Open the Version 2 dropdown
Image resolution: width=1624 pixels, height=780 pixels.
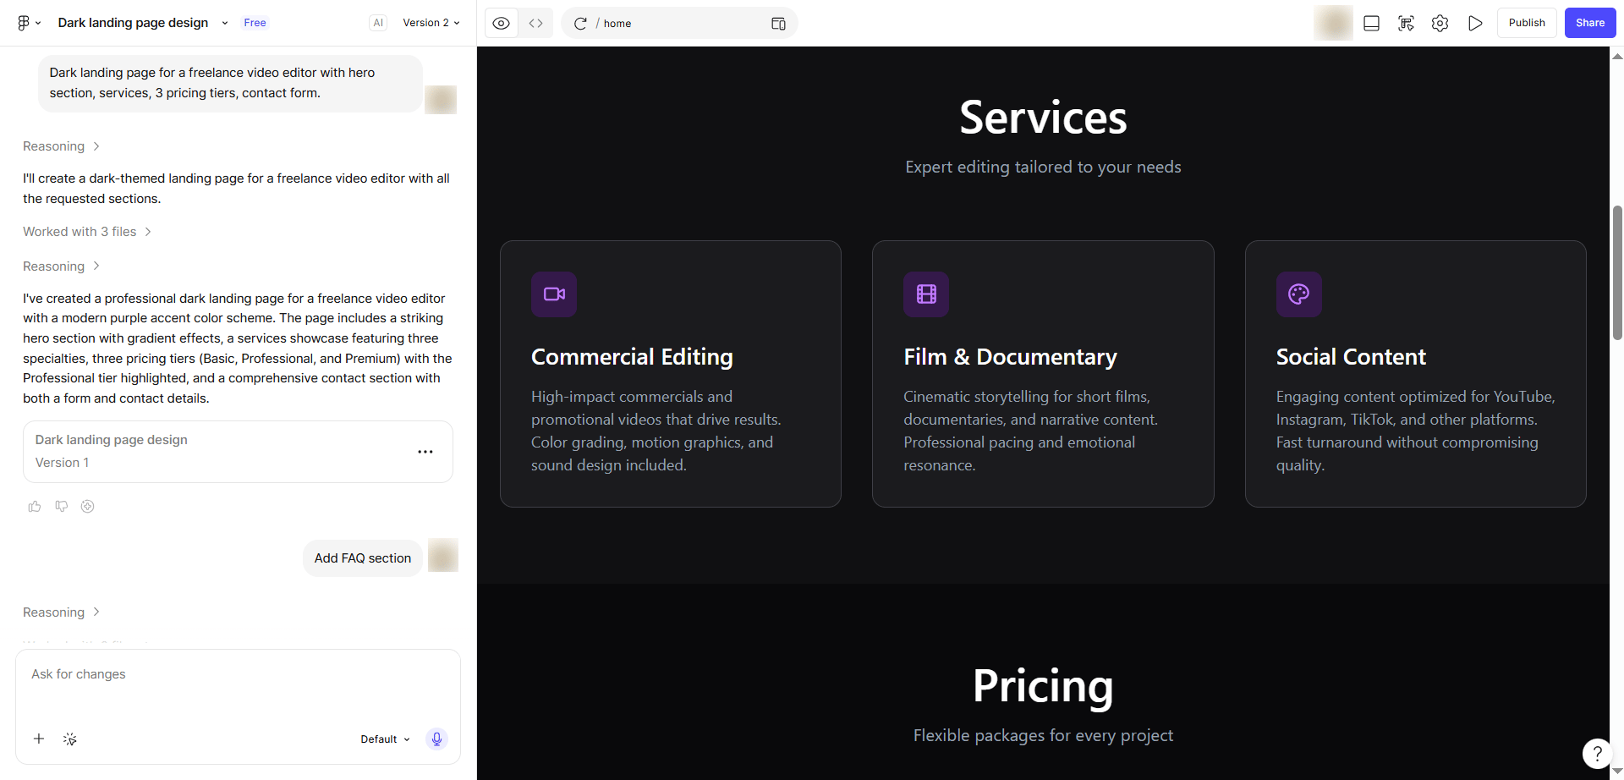[x=431, y=23]
